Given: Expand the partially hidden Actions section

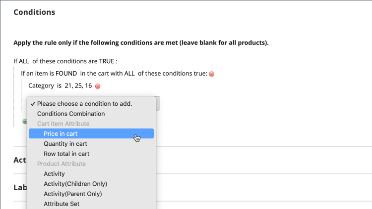Looking at the screenshot, I should point(20,160).
